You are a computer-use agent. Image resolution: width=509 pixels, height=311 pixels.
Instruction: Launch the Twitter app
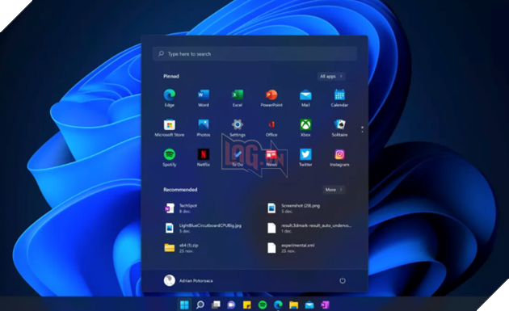pos(305,158)
